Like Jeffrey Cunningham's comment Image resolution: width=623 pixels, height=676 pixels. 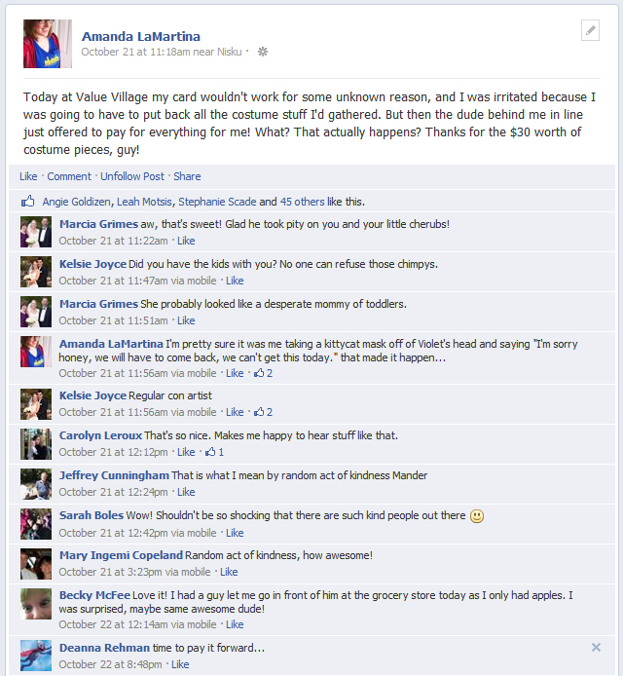pos(186,492)
